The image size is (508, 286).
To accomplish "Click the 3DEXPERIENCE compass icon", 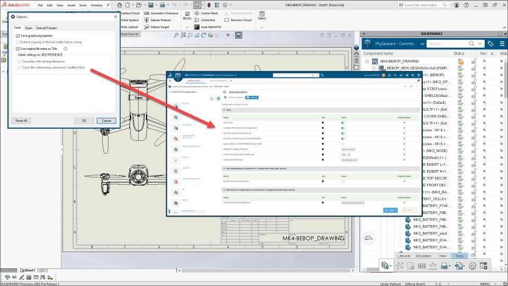I will 367,43.
